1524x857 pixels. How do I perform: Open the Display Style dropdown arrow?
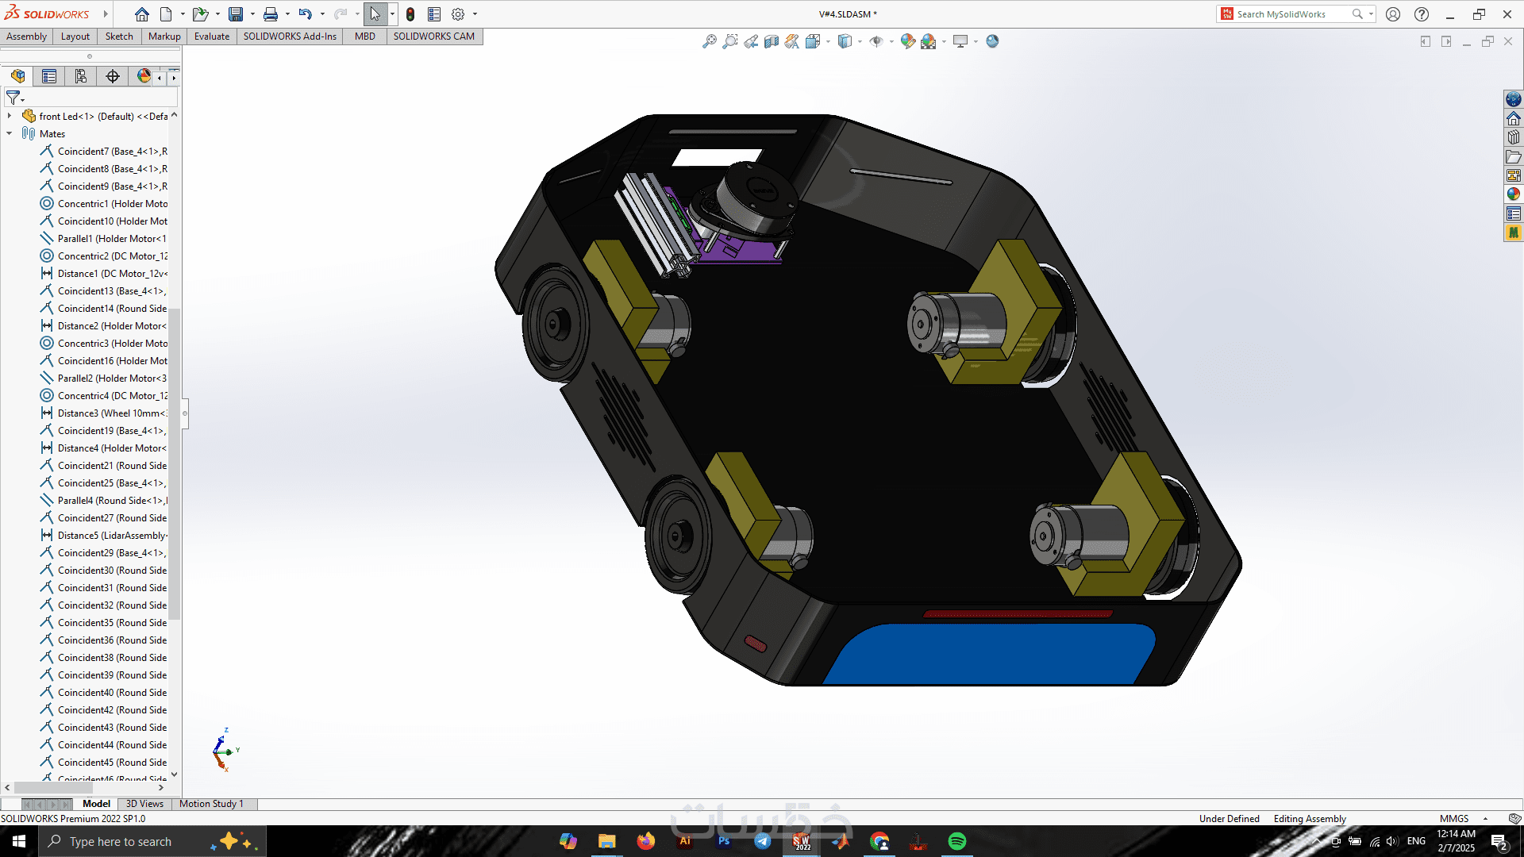tap(860, 41)
